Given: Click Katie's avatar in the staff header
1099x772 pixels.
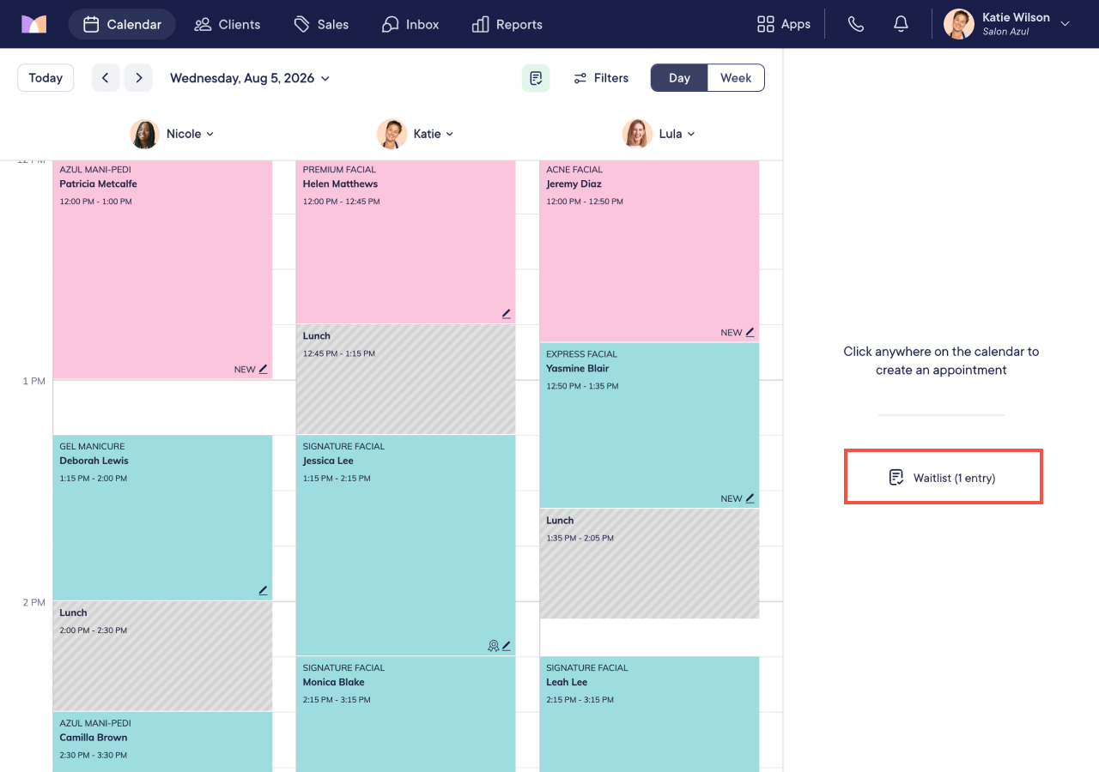Looking at the screenshot, I should pos(392,134).
